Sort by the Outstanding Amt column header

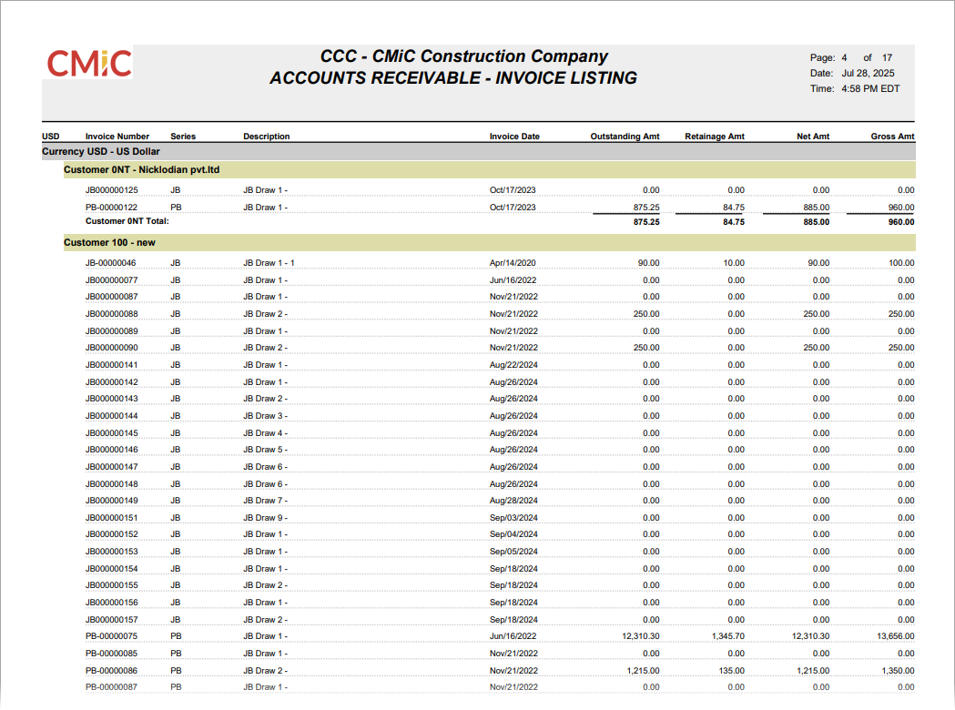625,136
